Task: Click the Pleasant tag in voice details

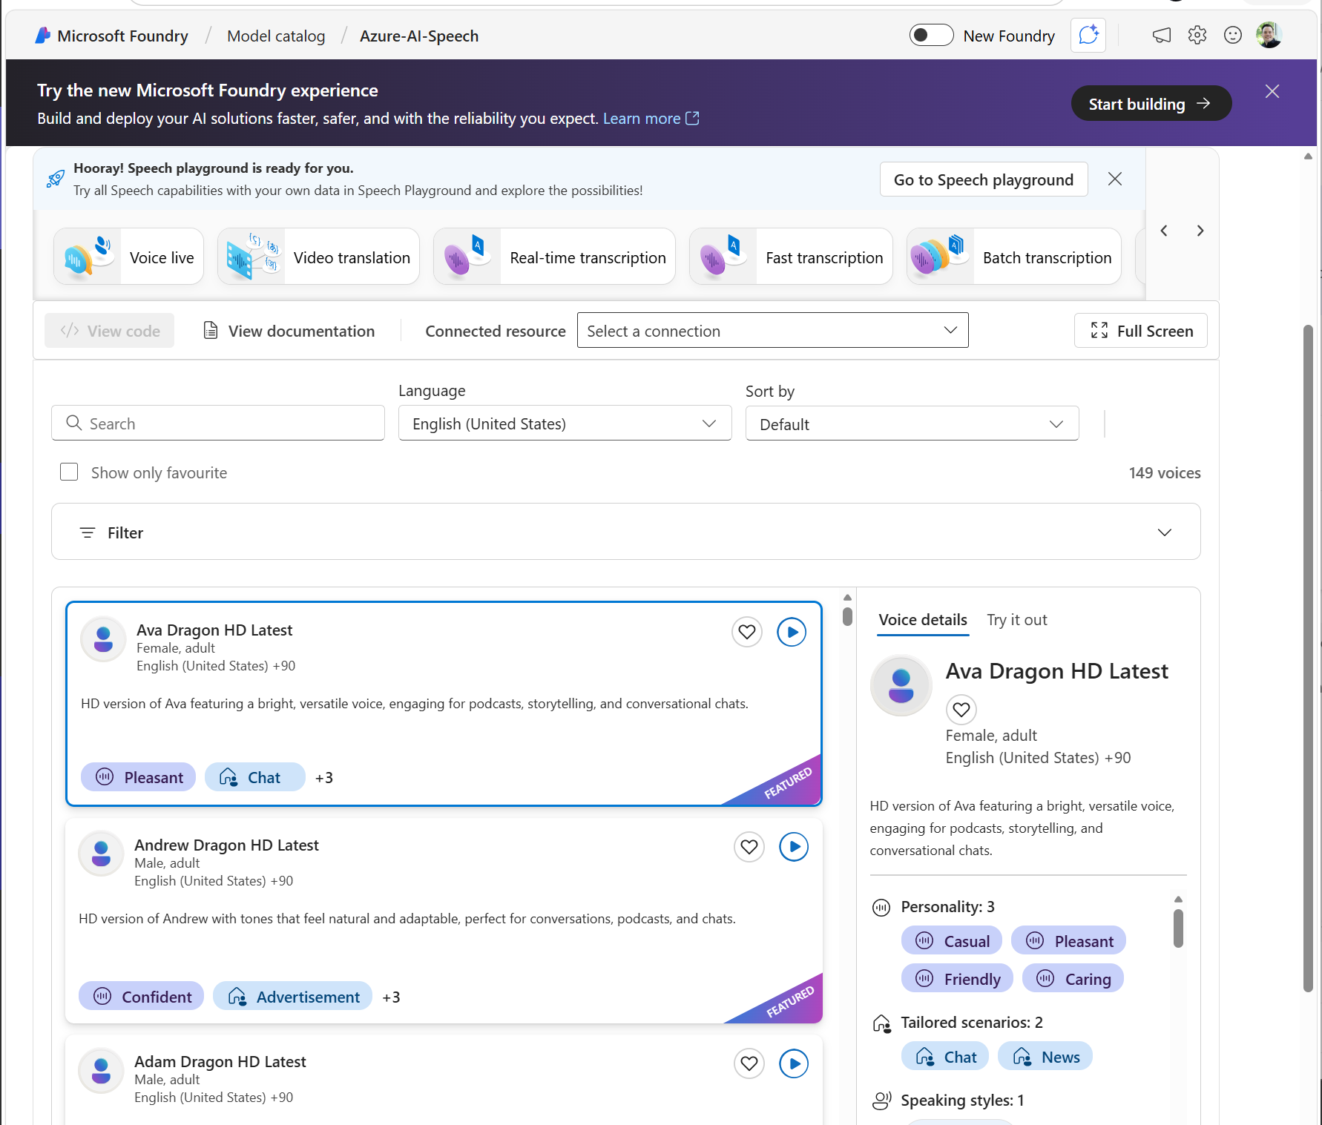Action: point(1068,941)
